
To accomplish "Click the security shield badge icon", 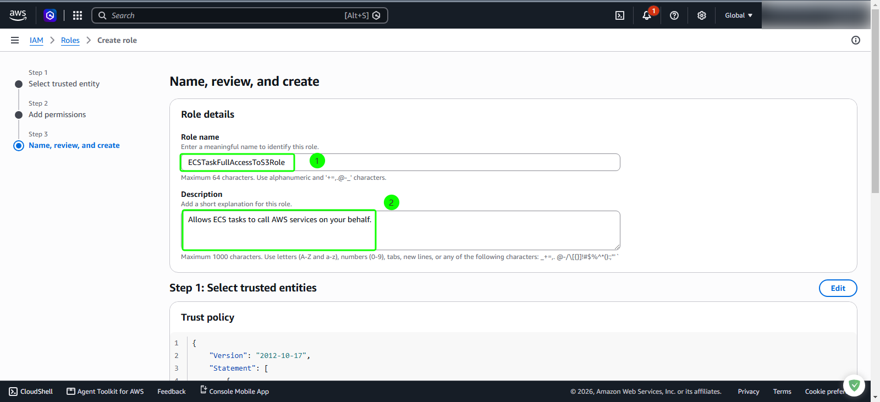I will [x=854, y=386].
